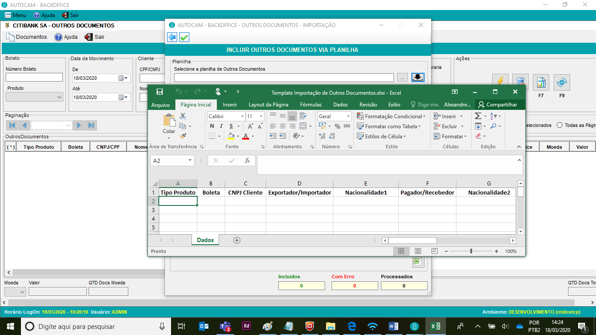The width and height of the screenshot is (596, 335).
Task: Click the Número Boleto input field
Action: (34, 77)
